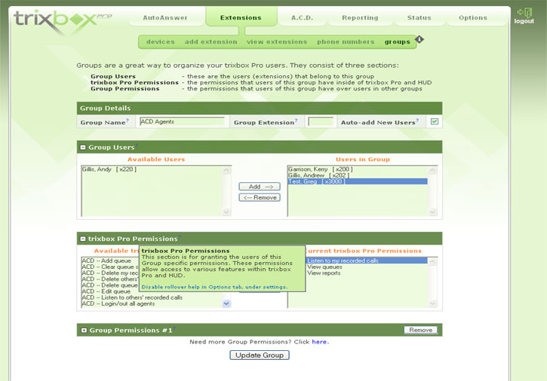547x381 pixels.
Task: Click Remove on Group Permissions #1
Action: pos(420,330)
